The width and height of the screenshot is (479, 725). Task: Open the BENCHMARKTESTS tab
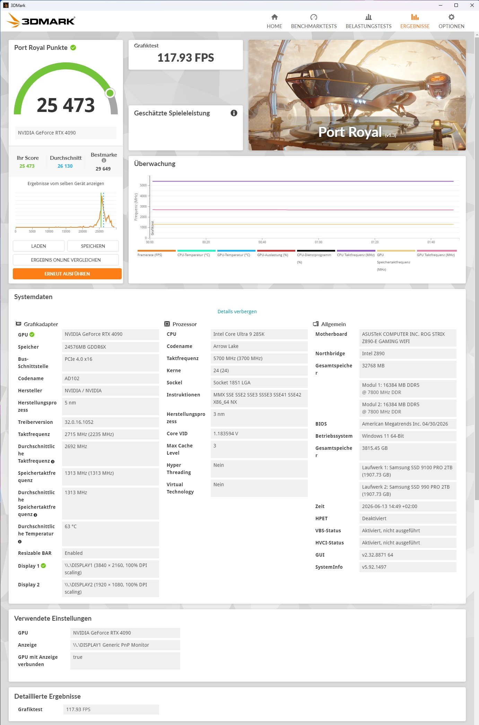pyautogui.click(x=314, y=21)
